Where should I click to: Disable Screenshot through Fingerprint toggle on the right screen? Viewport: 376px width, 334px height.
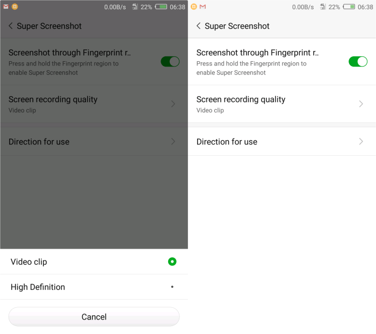pos(358,62)
